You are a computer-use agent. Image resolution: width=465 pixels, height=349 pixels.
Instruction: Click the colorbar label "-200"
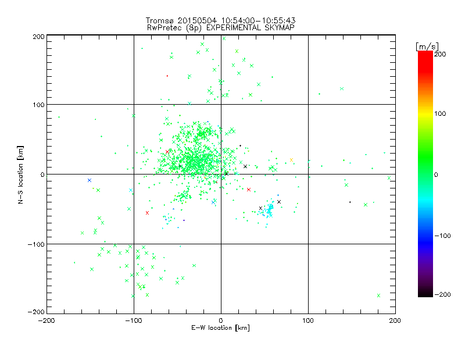pyautogui.click(x=442, y=294)
